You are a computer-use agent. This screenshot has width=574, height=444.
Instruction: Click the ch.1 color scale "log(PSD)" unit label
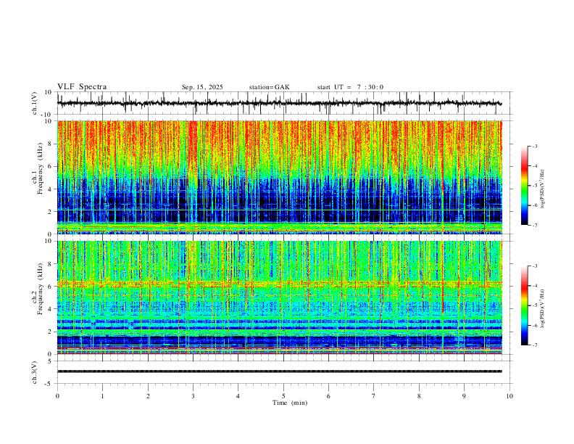[542, 189]
